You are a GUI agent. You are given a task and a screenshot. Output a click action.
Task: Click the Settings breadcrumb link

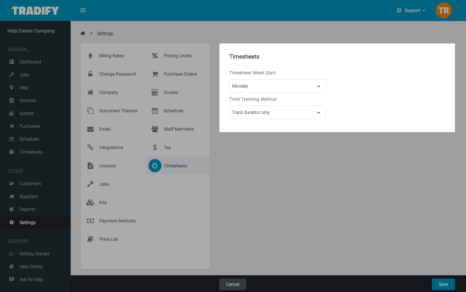[105, 33]
